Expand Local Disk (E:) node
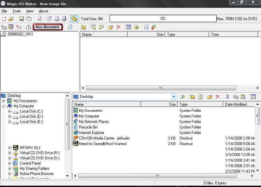261x187 pixels. 10,122
